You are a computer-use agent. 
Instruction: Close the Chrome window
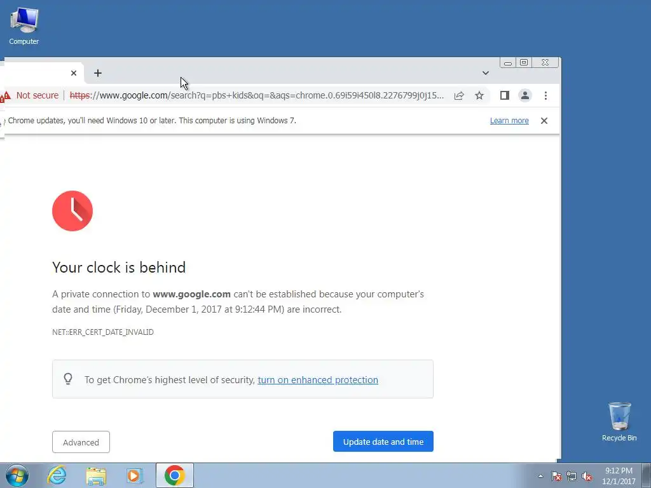[545, 63]
